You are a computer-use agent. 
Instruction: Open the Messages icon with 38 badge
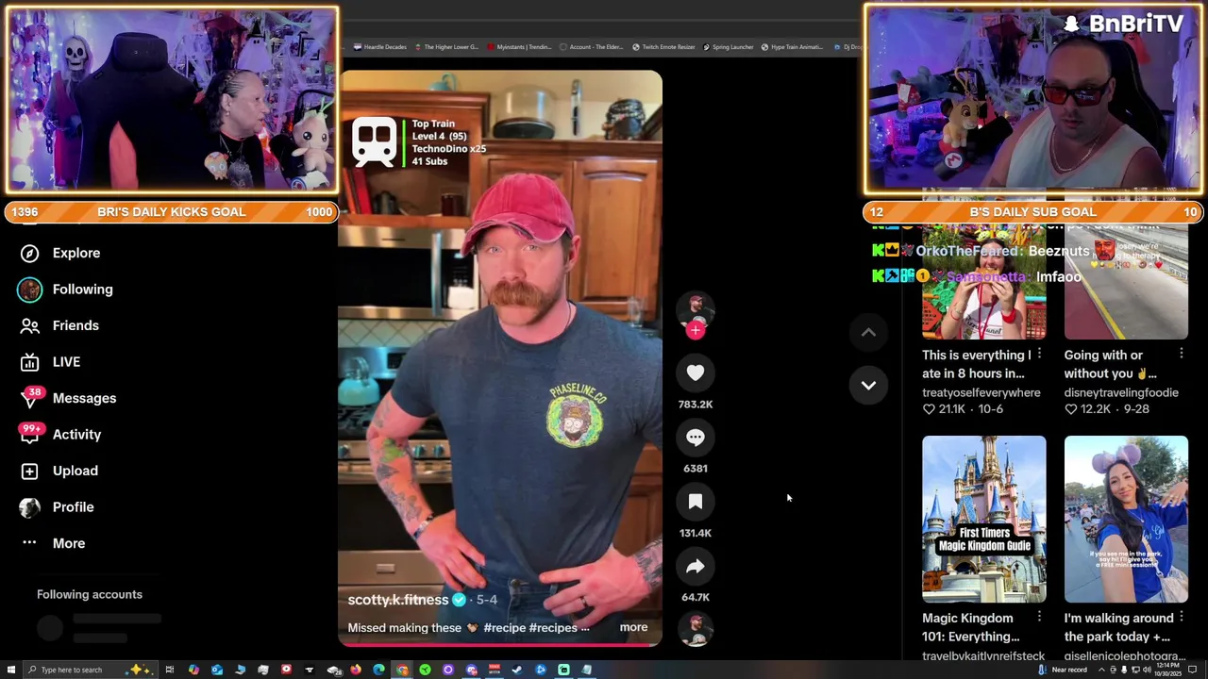[29, 398]
